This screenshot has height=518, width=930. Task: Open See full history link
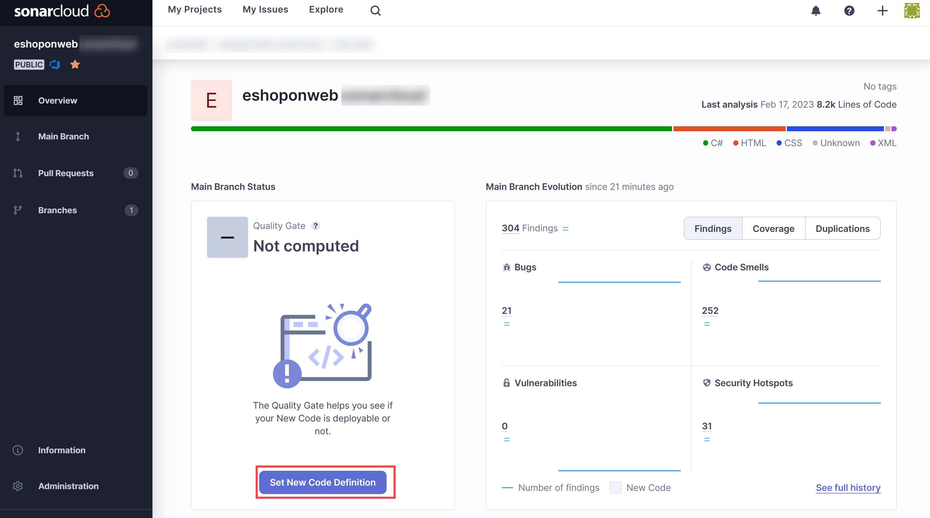click(848, 488)
